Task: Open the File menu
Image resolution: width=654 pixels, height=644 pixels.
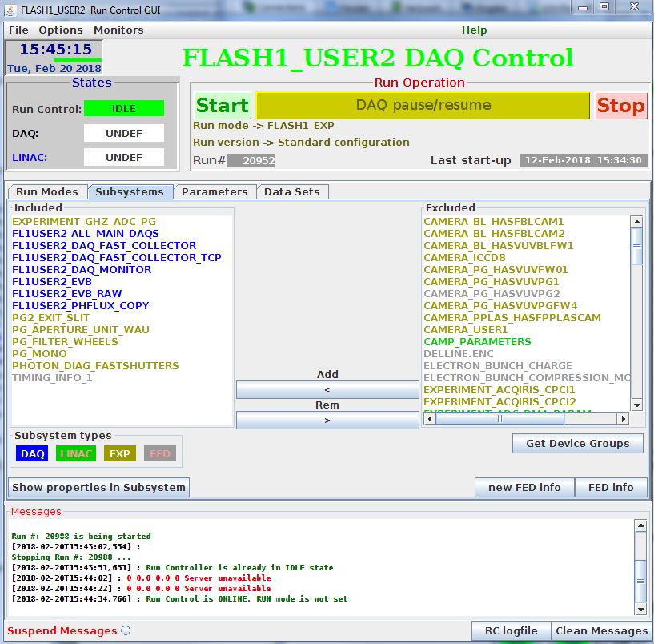Action: 18,30
